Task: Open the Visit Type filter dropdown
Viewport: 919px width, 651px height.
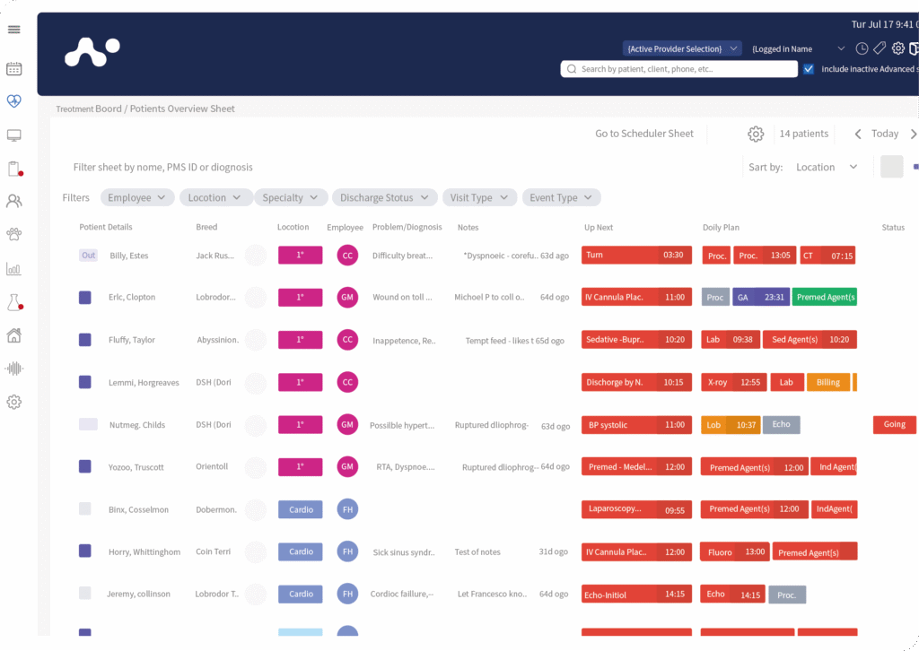Action: point(480,197)
